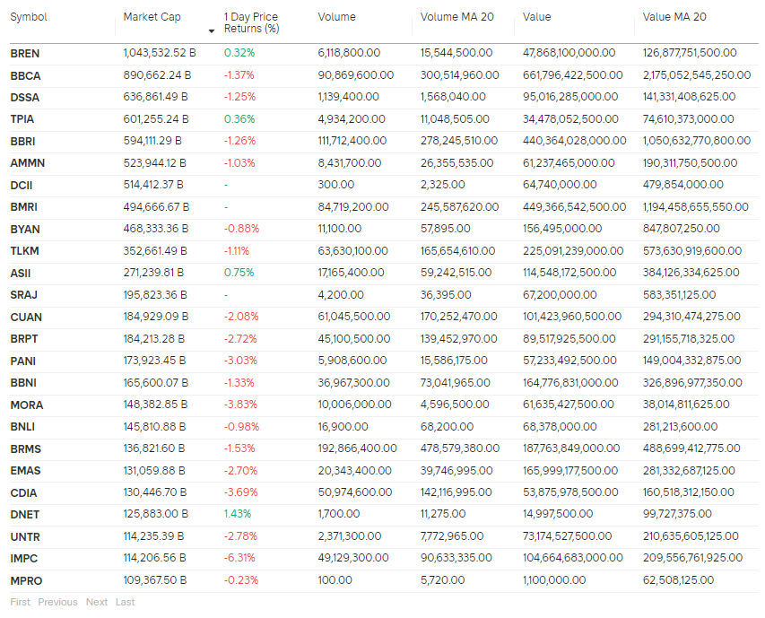The image size is (765, 618).
Task: Open the AMMN stock symbol
Action: pos(27,163)
